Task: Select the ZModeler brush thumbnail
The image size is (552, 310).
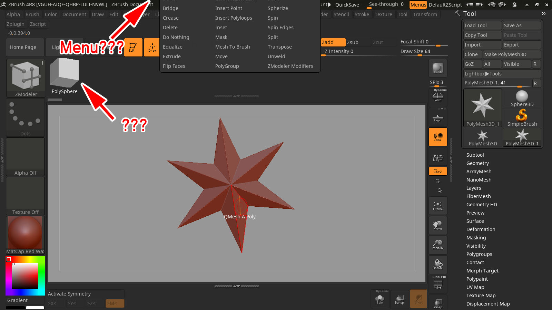Action: pyautogui.click(x=26, y=78)
